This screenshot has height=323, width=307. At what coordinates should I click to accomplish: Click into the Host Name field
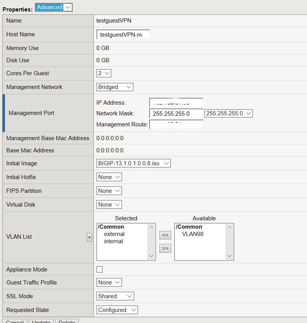tap(123, 35)
